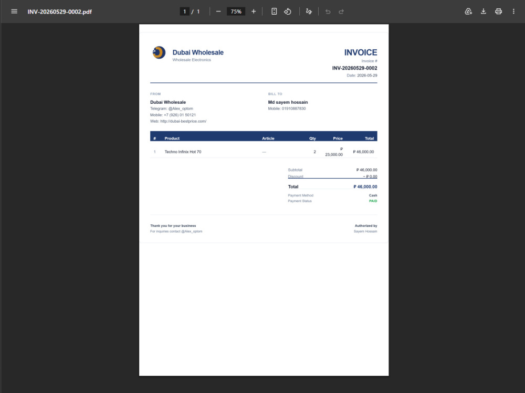Print the invoice document
This screenshot has height=393, width=525.
498,12
